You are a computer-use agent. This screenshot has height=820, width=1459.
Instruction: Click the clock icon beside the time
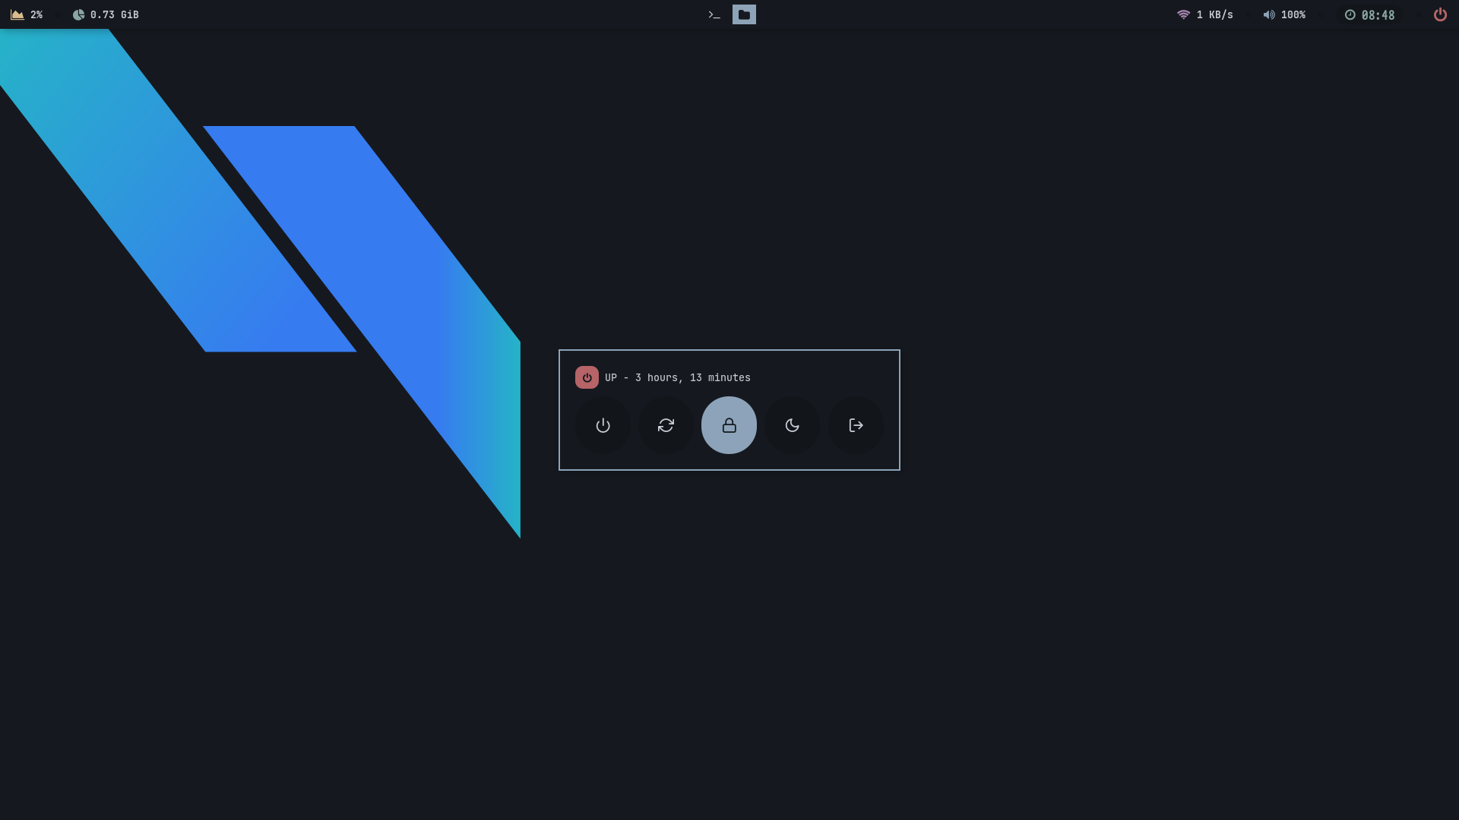point(1350,14)
